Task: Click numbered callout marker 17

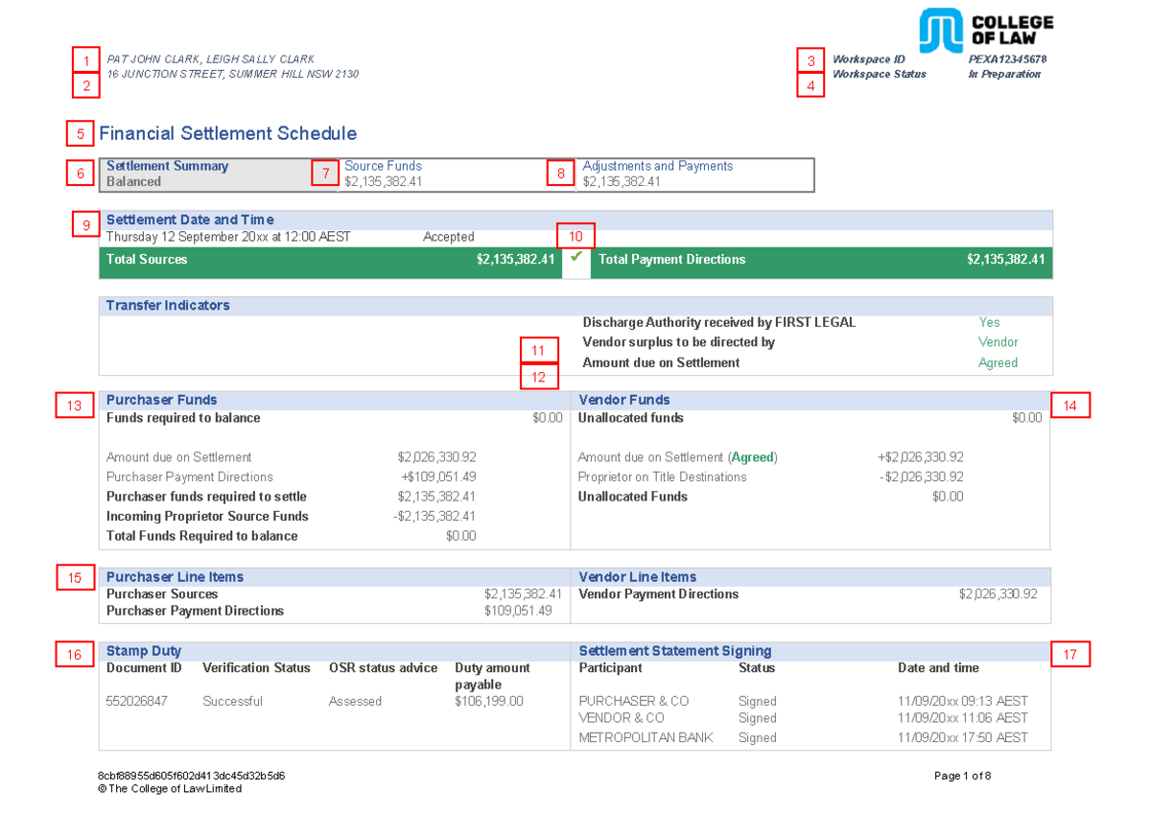Action: 1069,655
